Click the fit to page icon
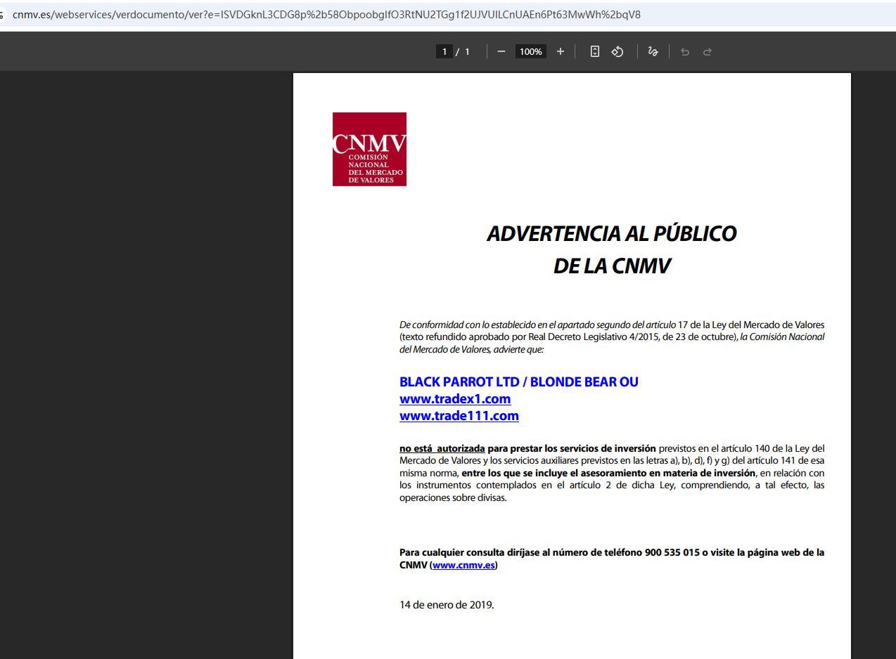Viewport: 896px width, 659px height. pos(594,51)
